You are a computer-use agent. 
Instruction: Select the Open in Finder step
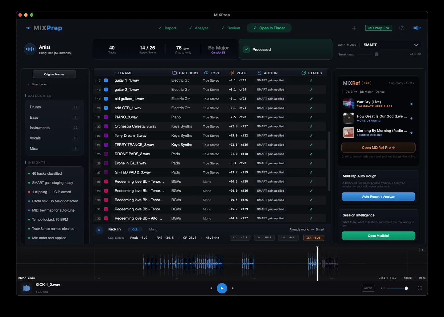(x=269, y=28)
